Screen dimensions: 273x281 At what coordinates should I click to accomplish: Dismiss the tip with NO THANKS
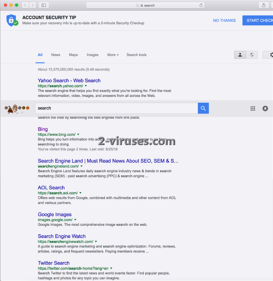[x=224, y=20]
